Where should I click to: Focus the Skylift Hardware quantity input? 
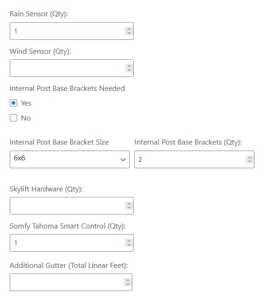(72, 206)
